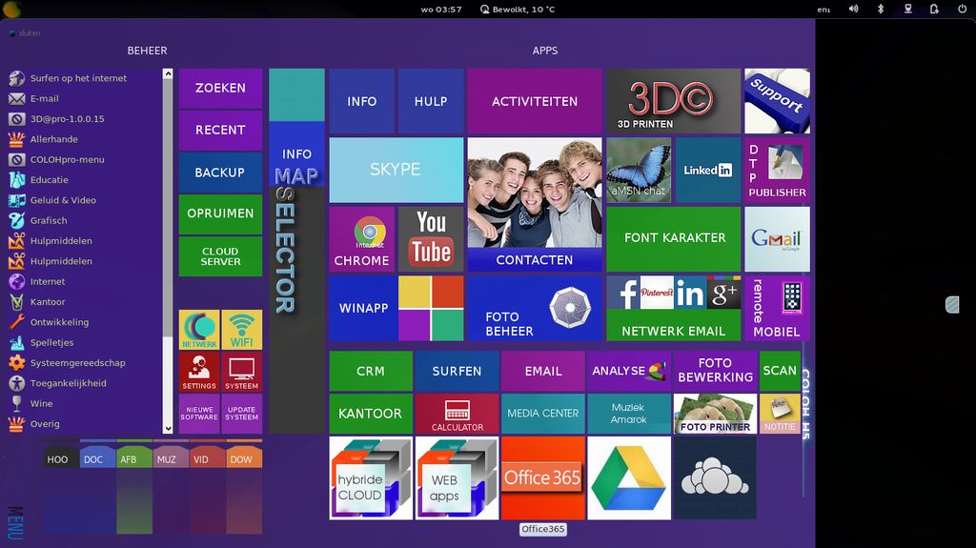Open the Winapp tile

pyautogui.click(x=363, y=308)
